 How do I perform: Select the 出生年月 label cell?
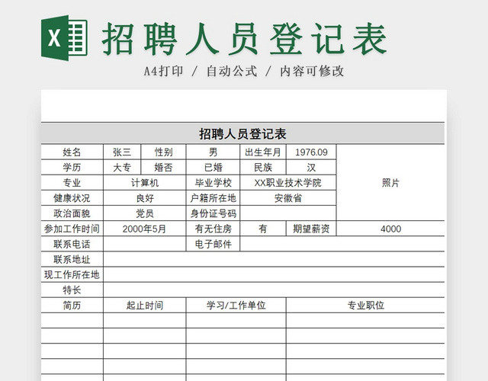263,152
